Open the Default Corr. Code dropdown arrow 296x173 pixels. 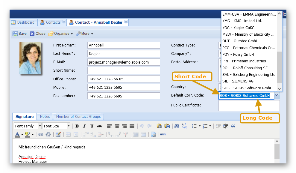277,95
